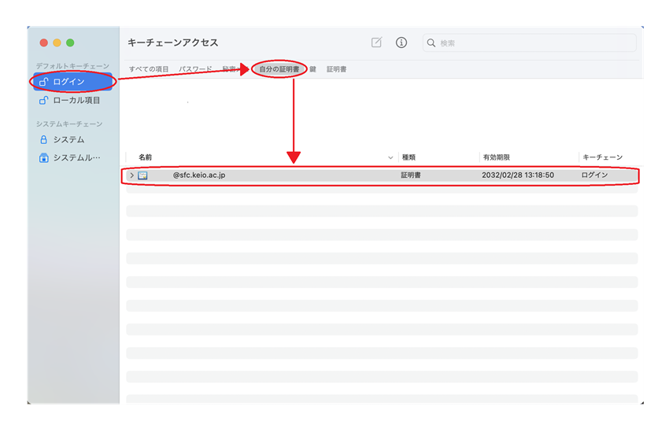Click the sort chevron in 名前 column header
Viewport: 669px width, 432px height.
click(x=390, y=157)
